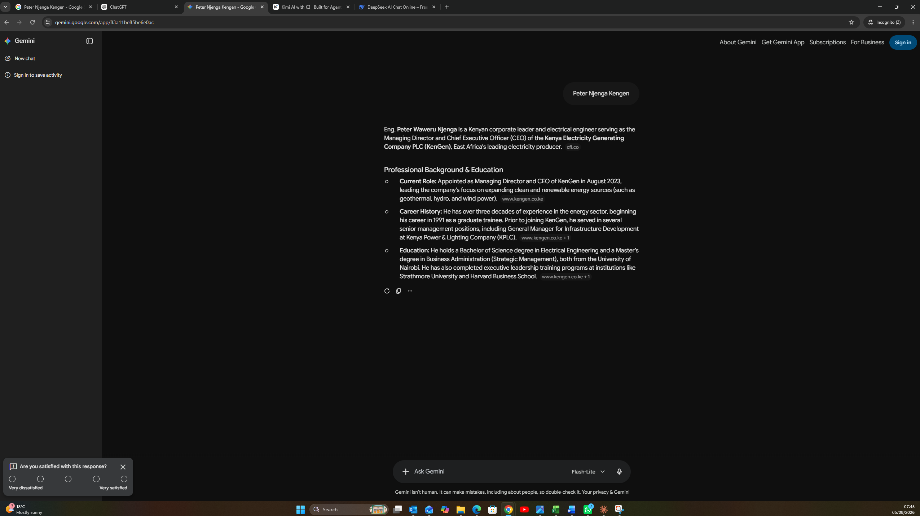
Task: Open Word from the taskbar
Action: tap(572, 509)
